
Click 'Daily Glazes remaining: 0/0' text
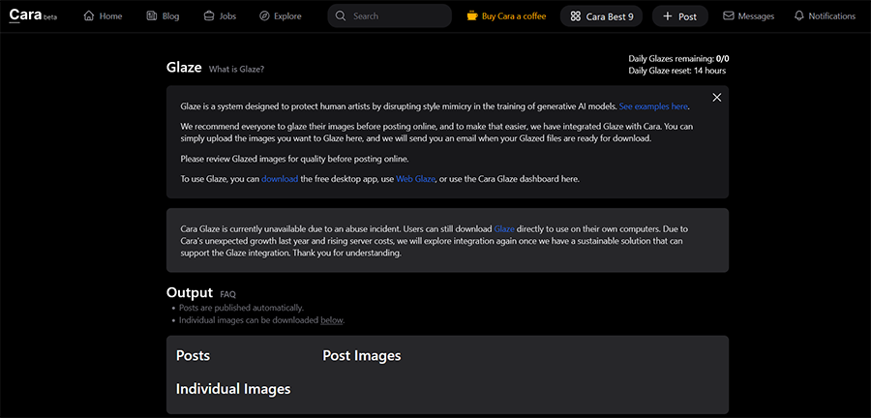click(678, 58)
